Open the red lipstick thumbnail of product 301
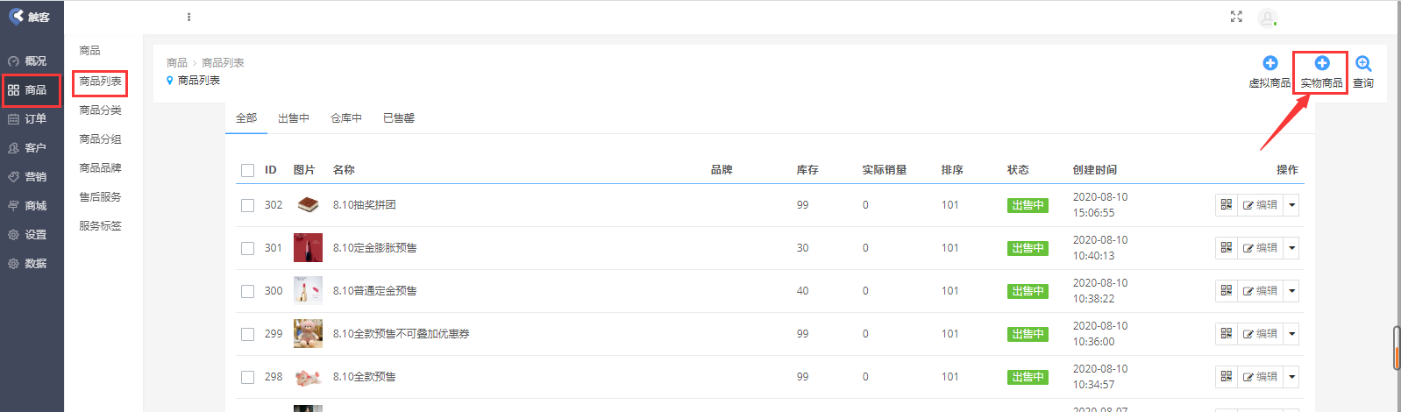 [308, 247]
